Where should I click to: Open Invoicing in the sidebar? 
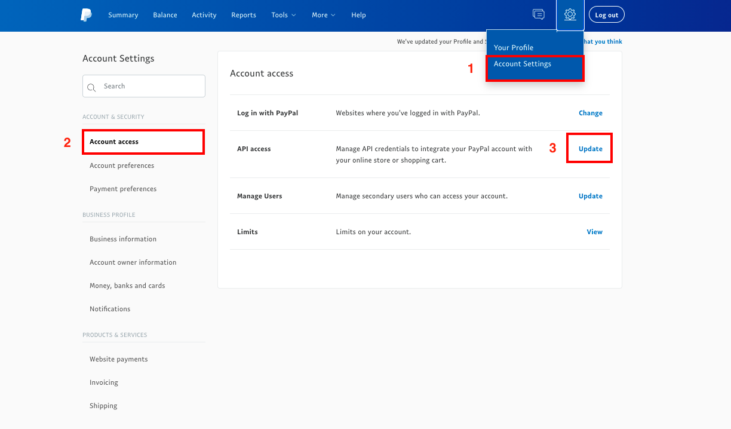(x=104, y=382)
